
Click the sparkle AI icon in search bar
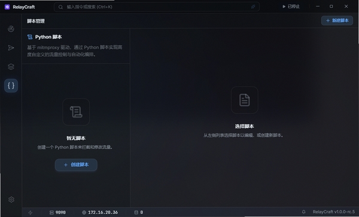pyautogui.click(x=253, y=7)
